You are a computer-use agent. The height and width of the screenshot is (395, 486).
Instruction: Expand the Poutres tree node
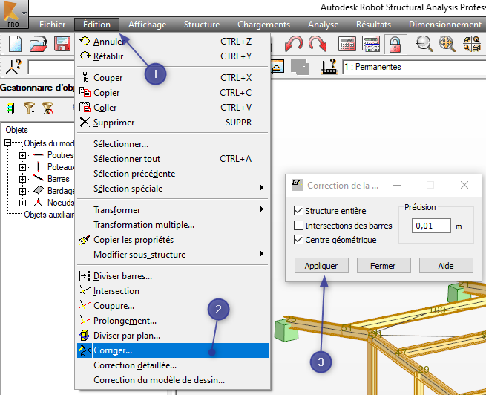coord(22,155)
